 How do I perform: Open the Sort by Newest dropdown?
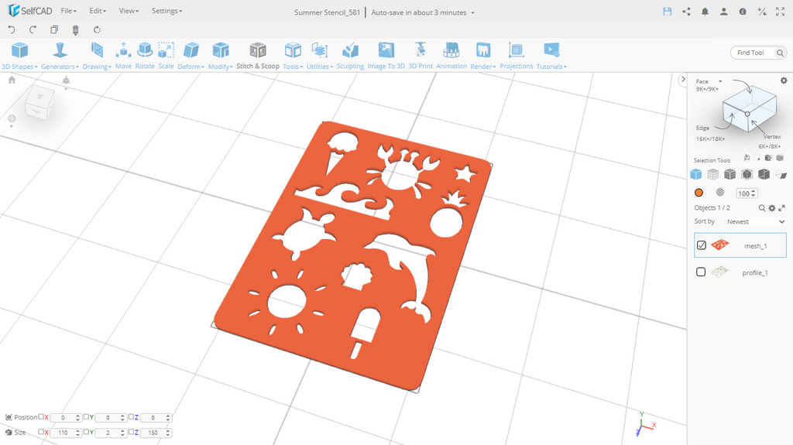[755, 221]
